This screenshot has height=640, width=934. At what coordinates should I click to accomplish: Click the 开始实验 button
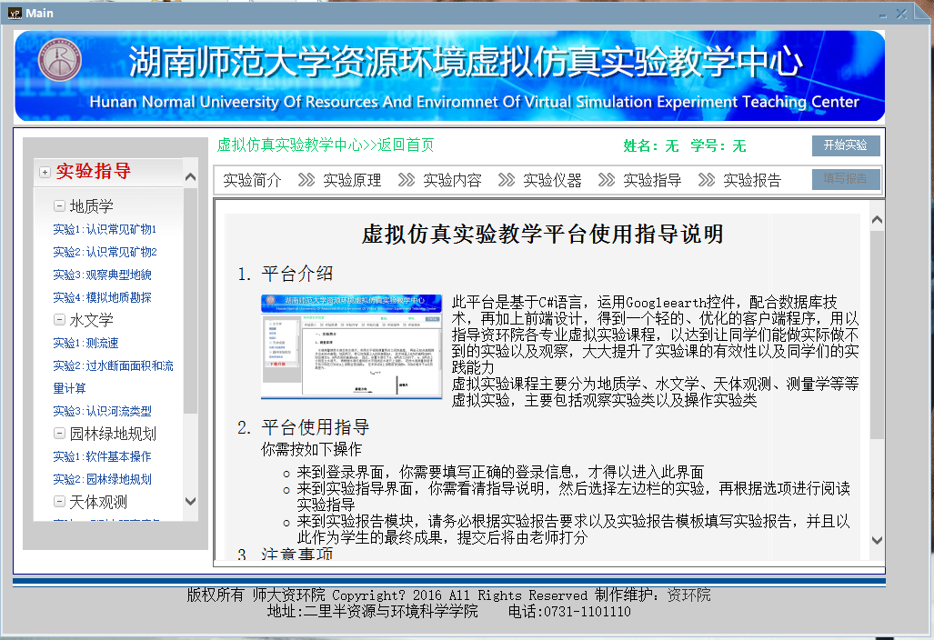(845, 145)
